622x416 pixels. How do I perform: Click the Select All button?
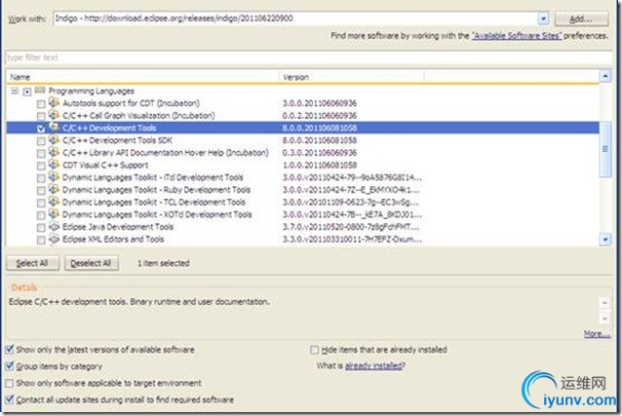click(32, 263)
